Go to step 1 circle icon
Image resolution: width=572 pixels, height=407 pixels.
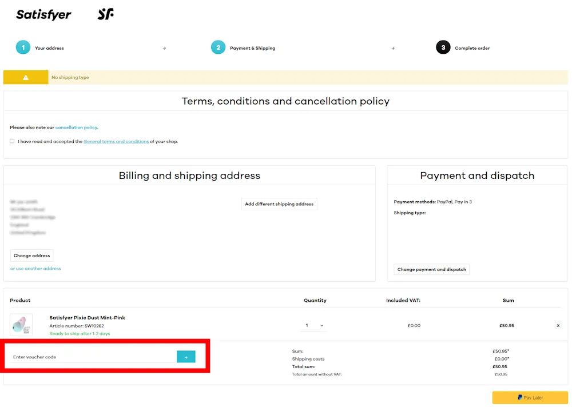[x=23, y=47]
